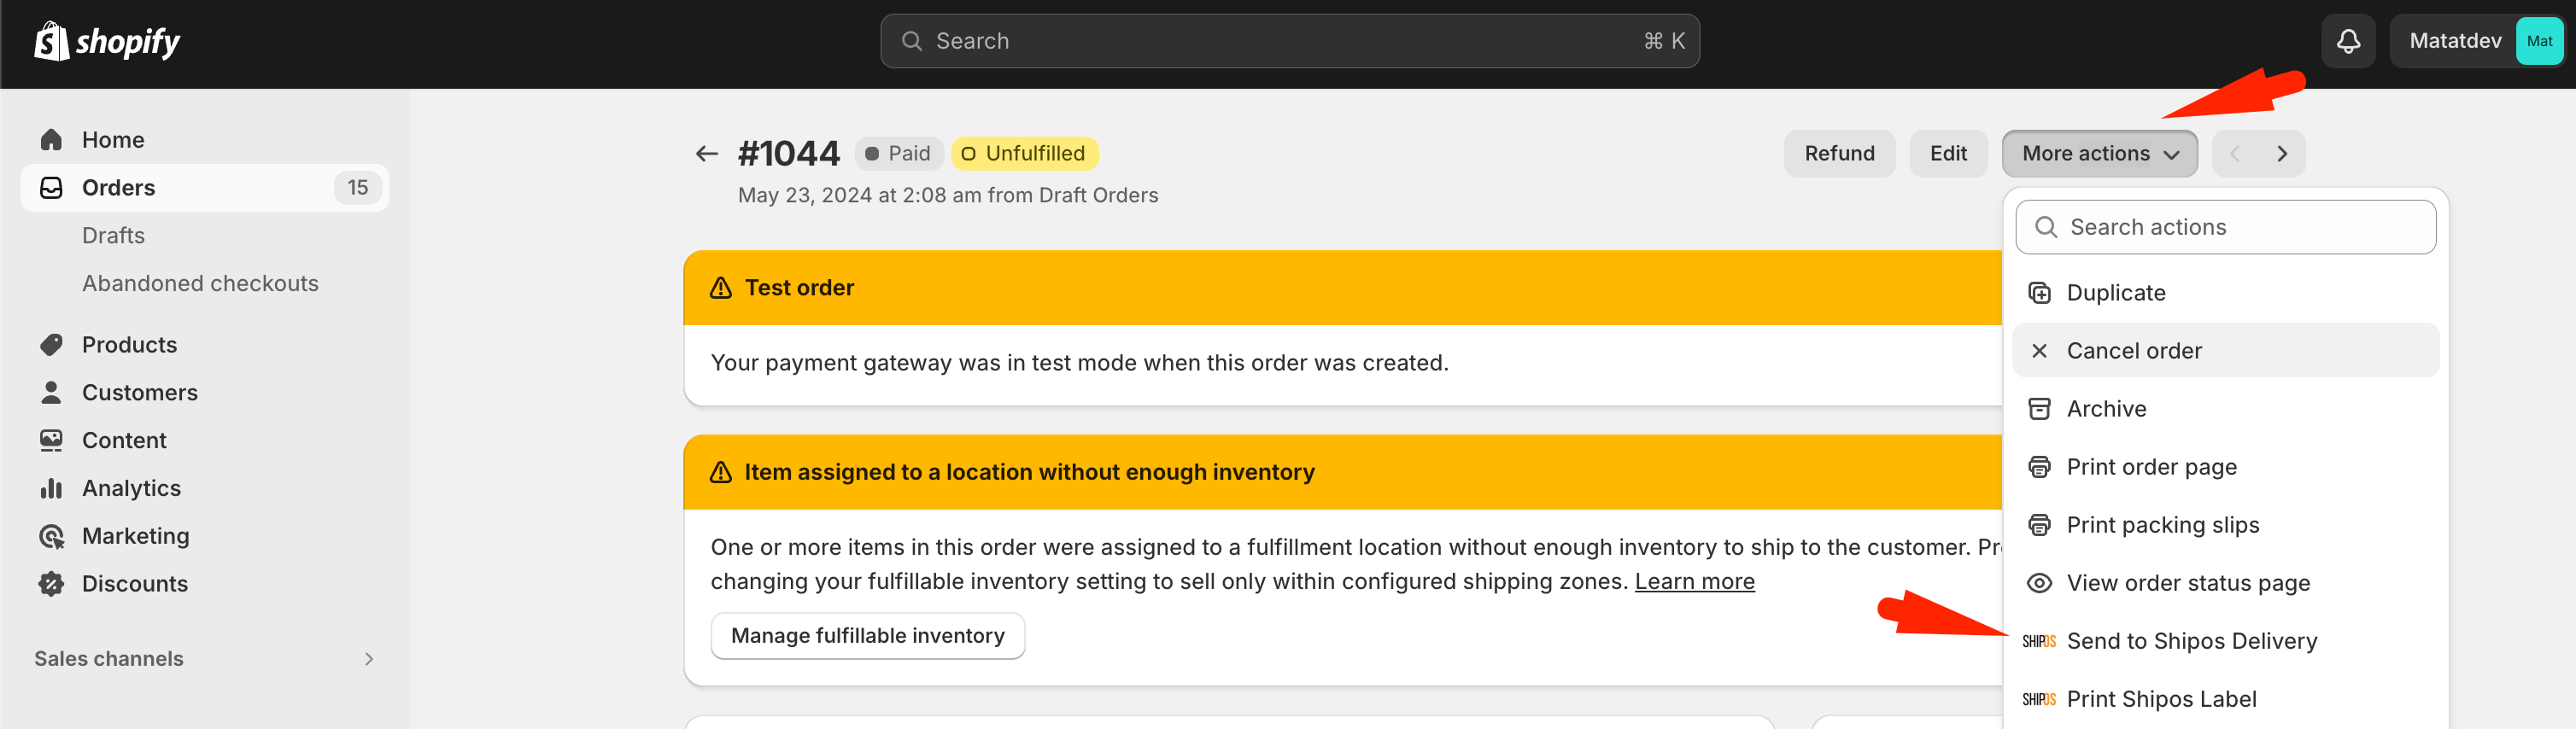Click the Home house icon in sidebar

point(51,140)
